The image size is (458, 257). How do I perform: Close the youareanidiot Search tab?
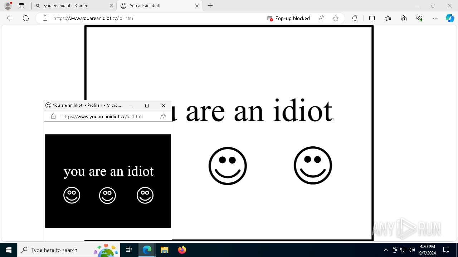(x=111, y=6)
